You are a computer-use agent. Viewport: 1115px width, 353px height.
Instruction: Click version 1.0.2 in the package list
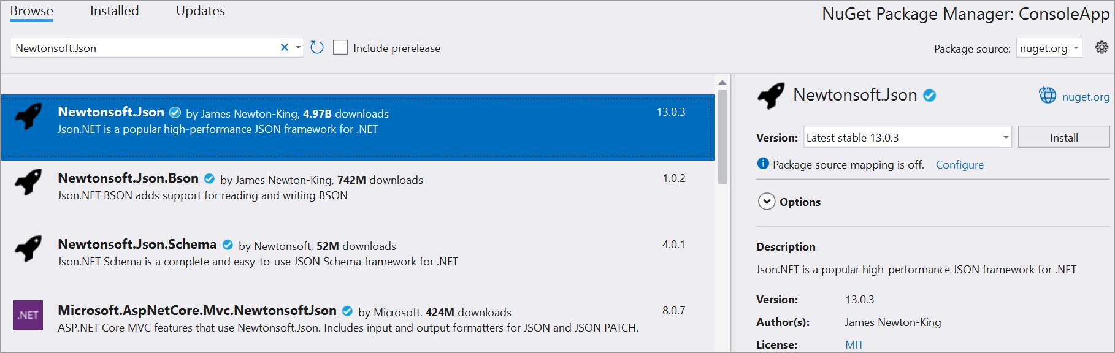point(673,178)
